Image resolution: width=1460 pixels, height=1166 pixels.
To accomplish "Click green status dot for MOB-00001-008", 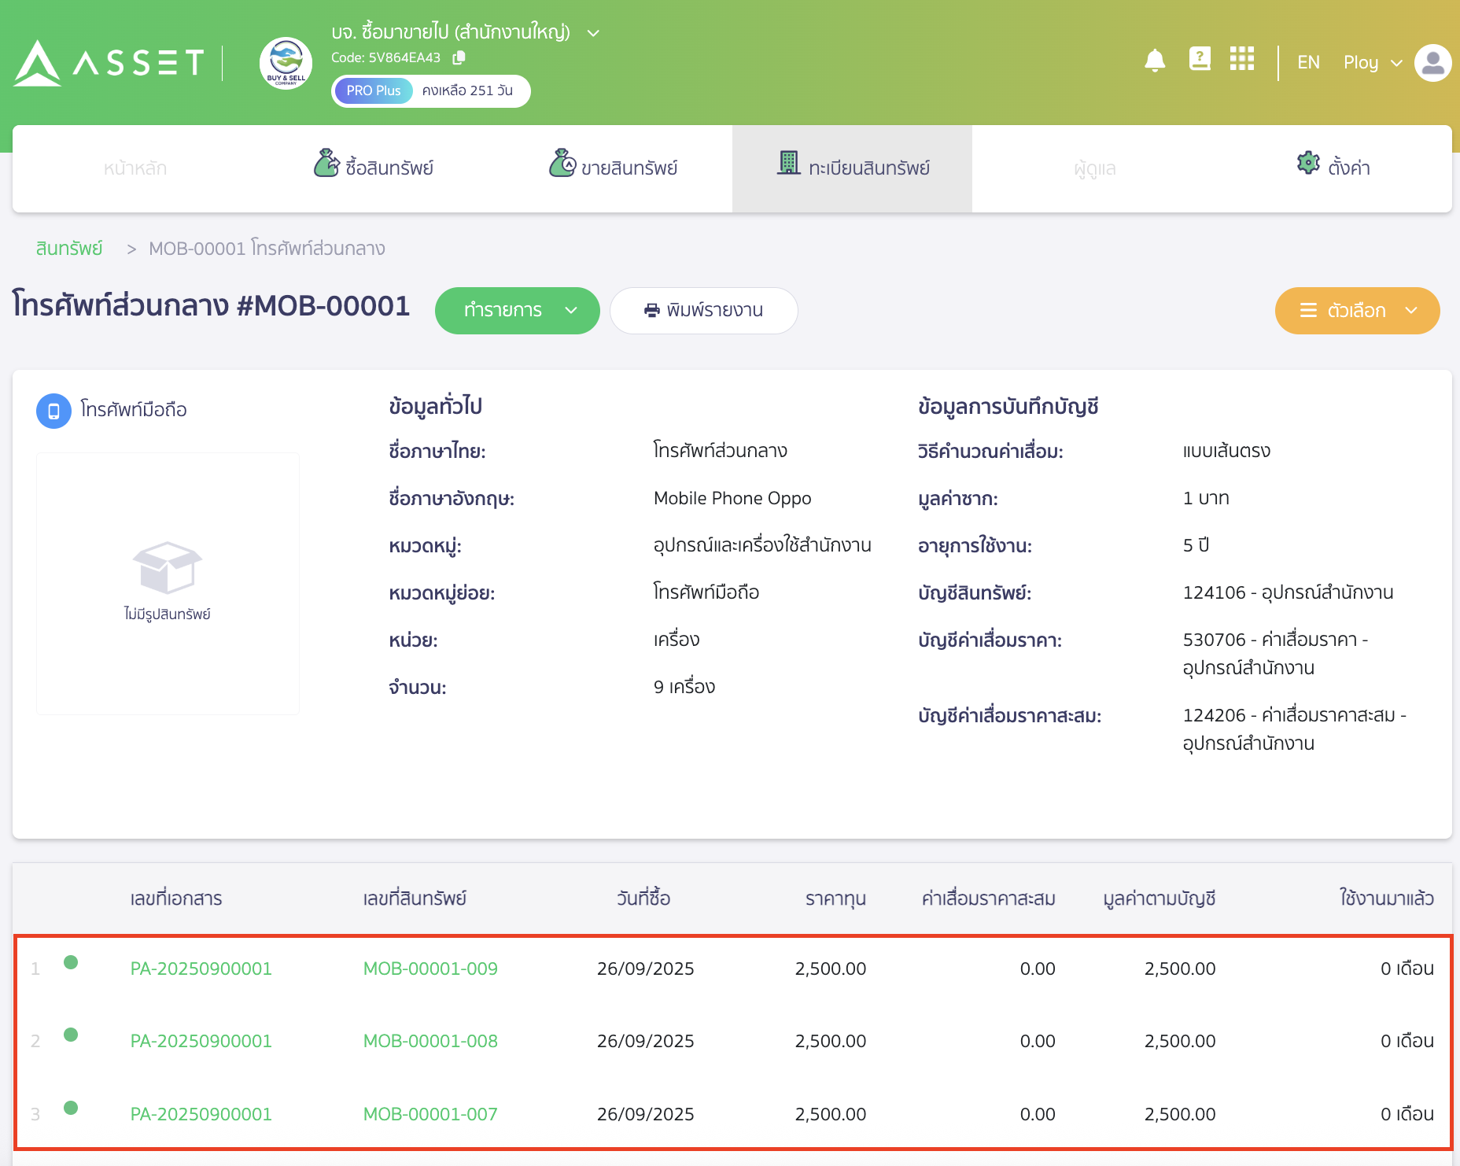I will point(71,1035).
